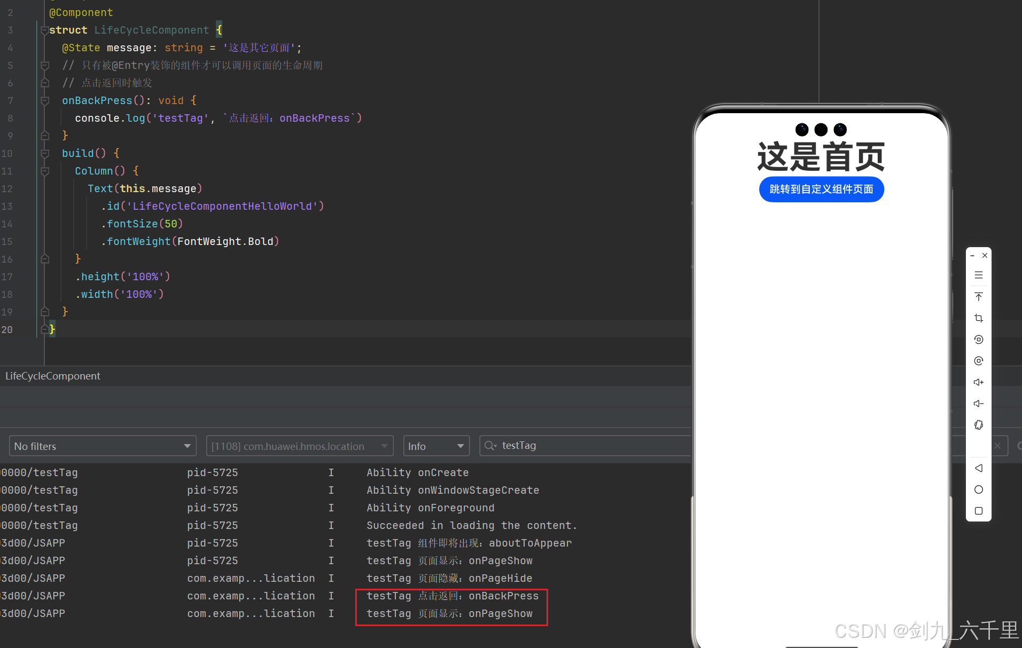Screen dimensions: 1022x648
Task: Collapse the build() method block
Action: (x=45, y=154)
